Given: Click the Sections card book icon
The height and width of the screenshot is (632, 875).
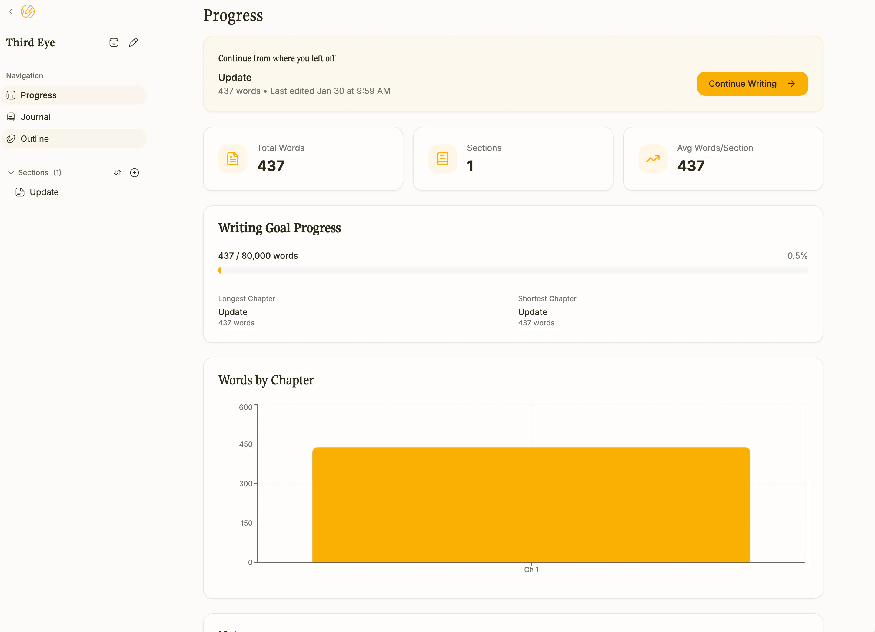Looking at the screenshot, I should pyautogui.click(x=443, y=158).
